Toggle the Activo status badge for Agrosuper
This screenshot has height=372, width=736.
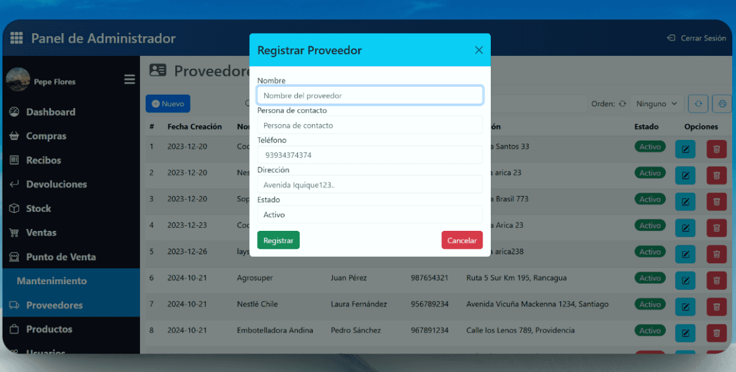pos(650,278)
